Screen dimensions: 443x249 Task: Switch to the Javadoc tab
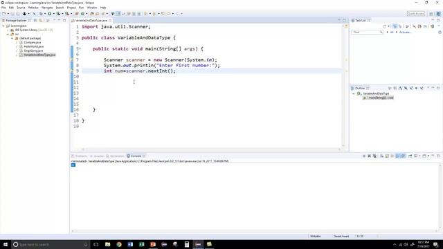coord(97,156)
